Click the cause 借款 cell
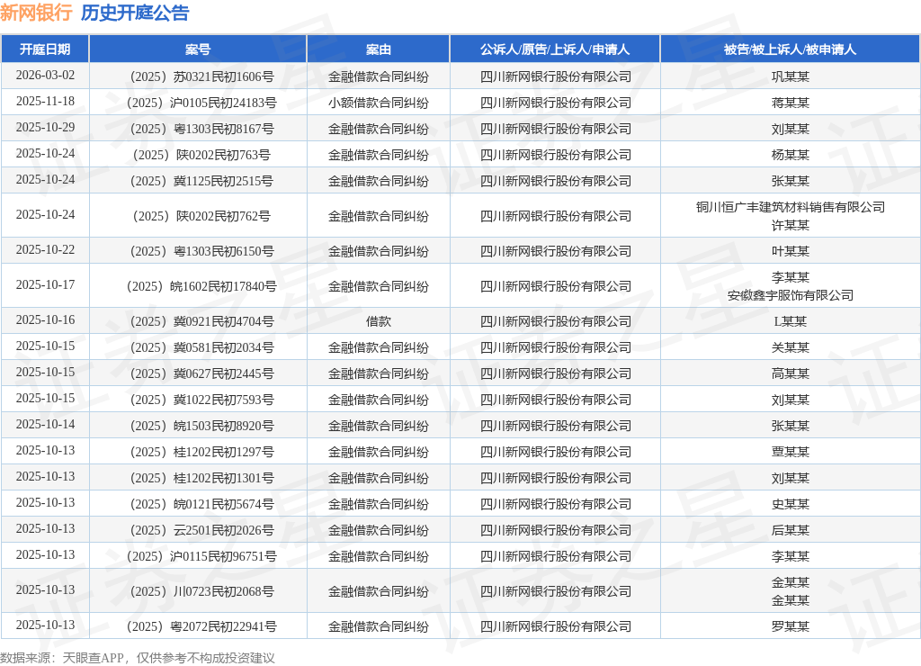This screenshot has width=921, height=666. pyautogui.click(x=379, y=321)
